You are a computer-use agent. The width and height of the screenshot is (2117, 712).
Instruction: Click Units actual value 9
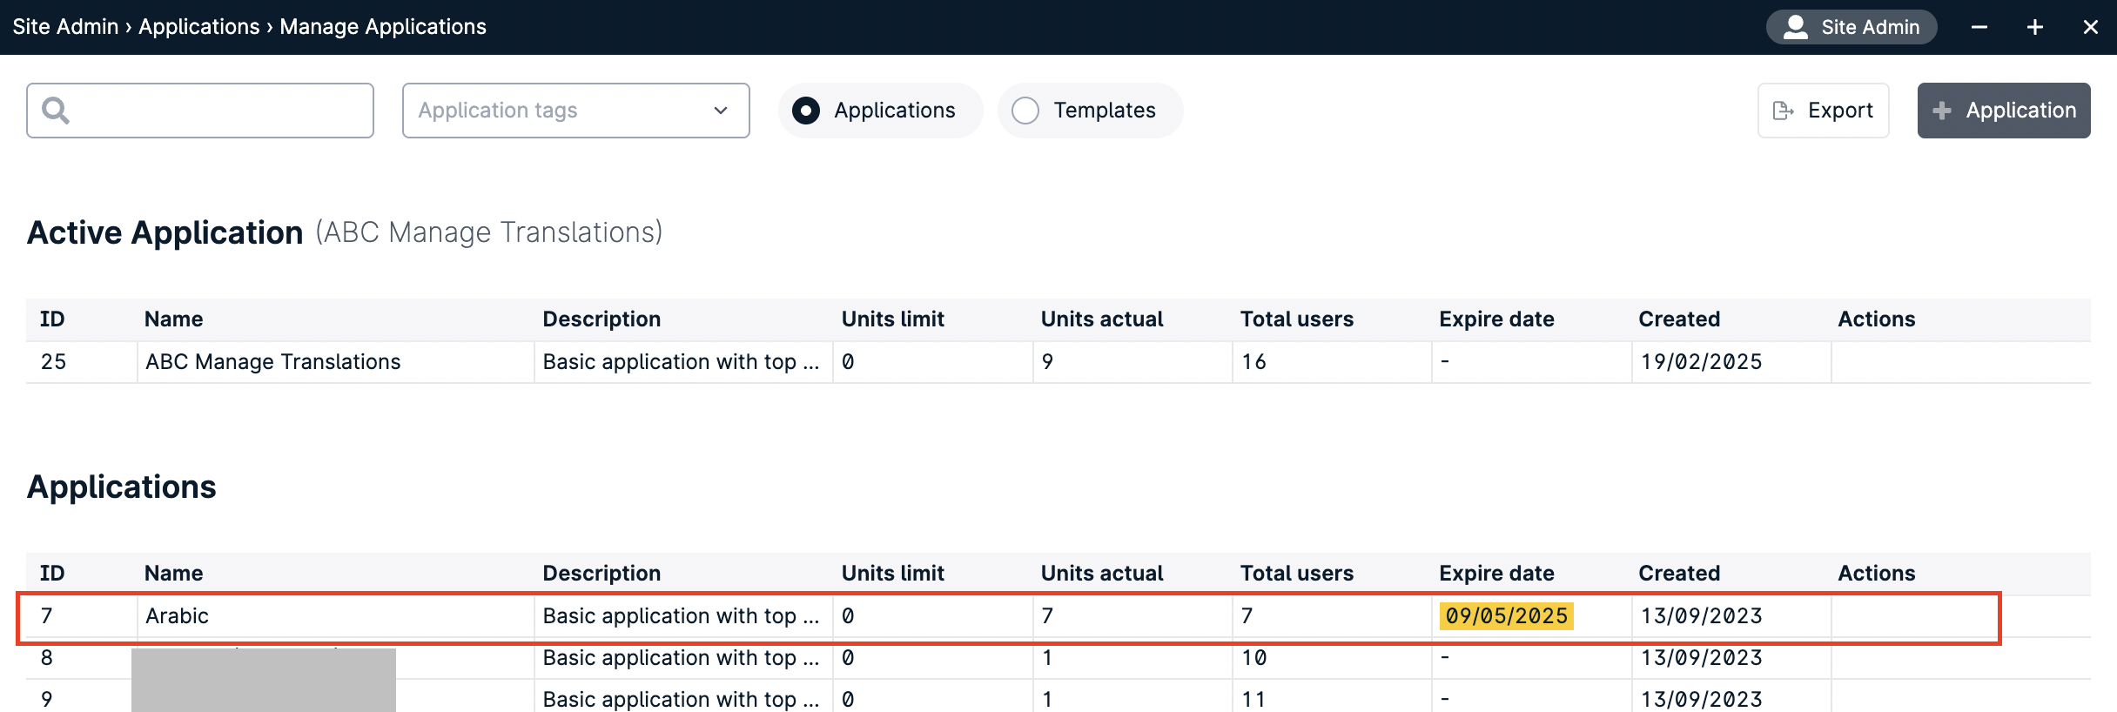tap(1047, 361)
